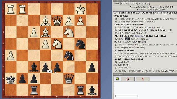Viewport: 177px width, 99px height.
Task: Select the white pawn on h5
Action: pos(11,56)
